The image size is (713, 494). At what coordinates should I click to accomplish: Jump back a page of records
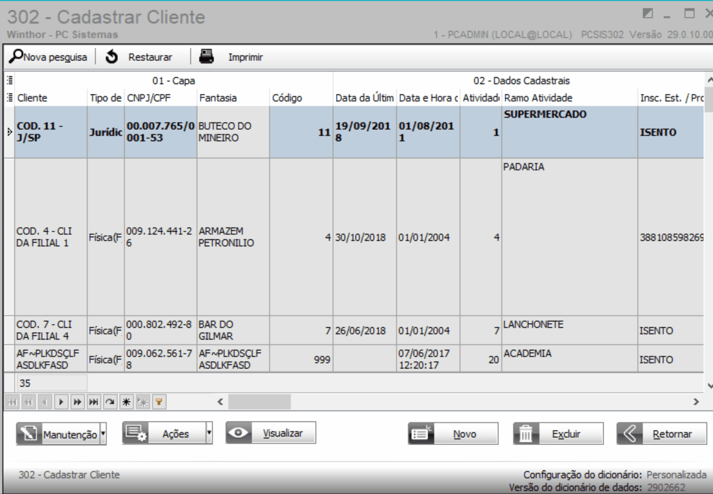pyautogui.click(x=28, y=402)
